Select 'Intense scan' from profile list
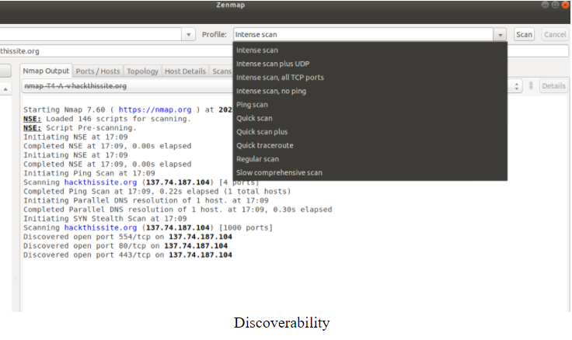 tap(370, 50)
